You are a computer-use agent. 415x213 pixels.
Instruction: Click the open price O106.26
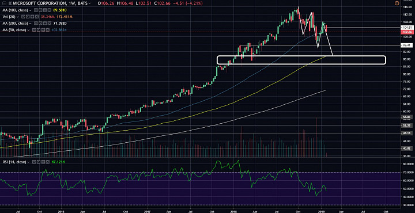(x=106, y=3)
